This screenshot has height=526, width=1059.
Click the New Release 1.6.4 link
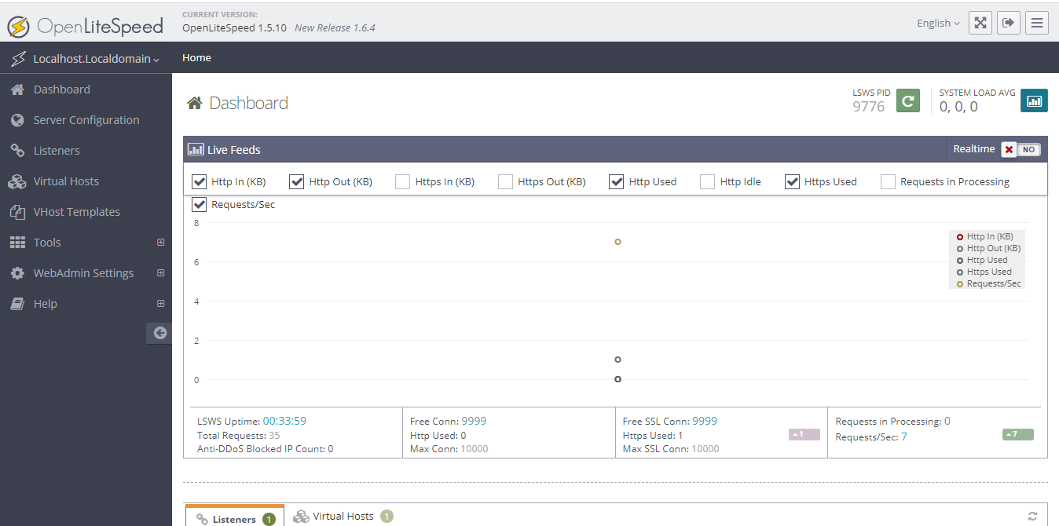point(335,27)
